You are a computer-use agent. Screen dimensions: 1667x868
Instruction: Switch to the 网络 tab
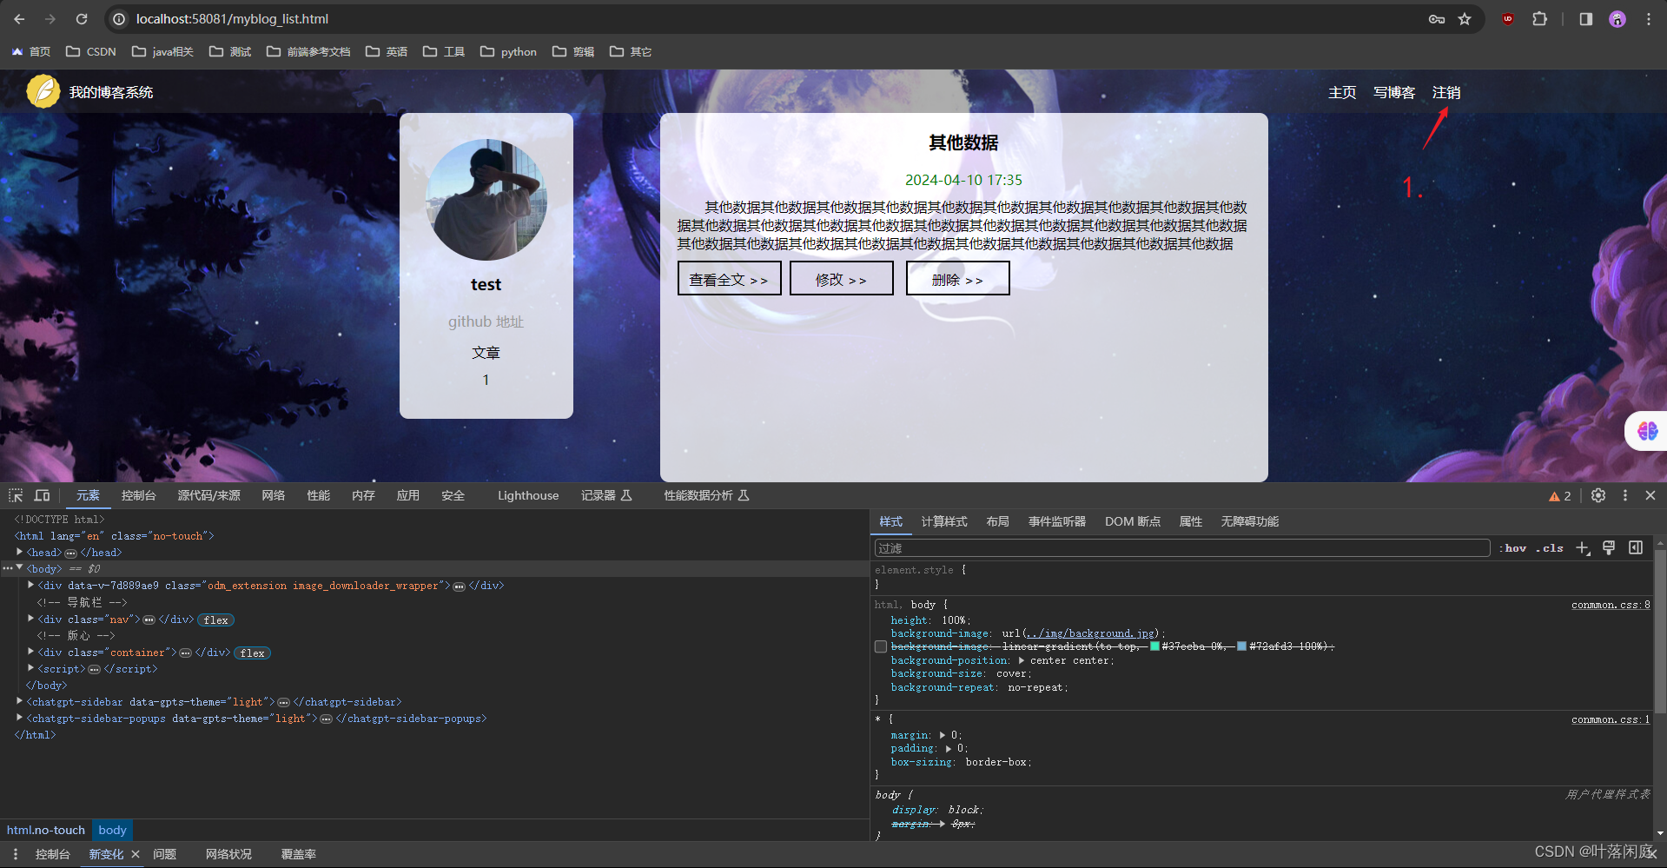pyautogui.click(x=274, y=495)
